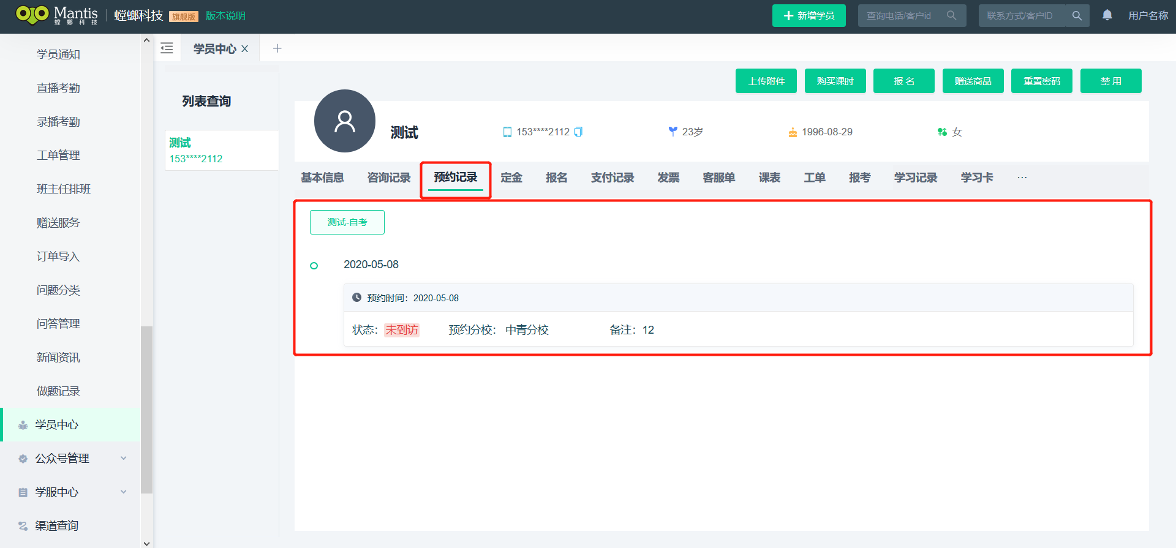Click the gender icon beside 女

click(x=942, y=132)
